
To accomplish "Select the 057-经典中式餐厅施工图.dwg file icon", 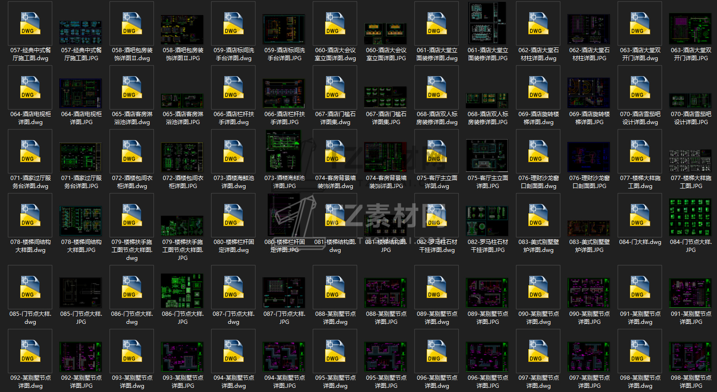I will (30, 24).
